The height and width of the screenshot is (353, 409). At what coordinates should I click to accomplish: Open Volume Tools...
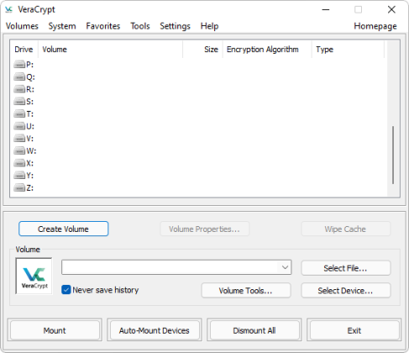246,291
